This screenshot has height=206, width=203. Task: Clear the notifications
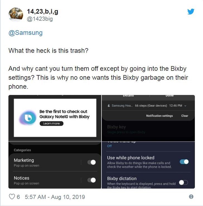pyautogui.click(x=185, y=116)
